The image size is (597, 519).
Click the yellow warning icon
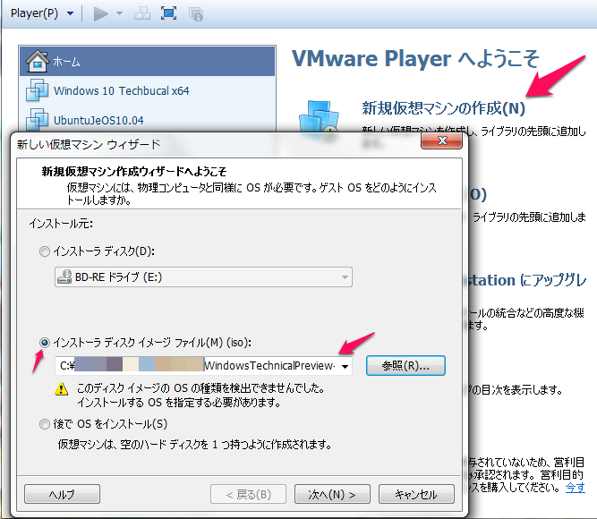tap(61, 388)
